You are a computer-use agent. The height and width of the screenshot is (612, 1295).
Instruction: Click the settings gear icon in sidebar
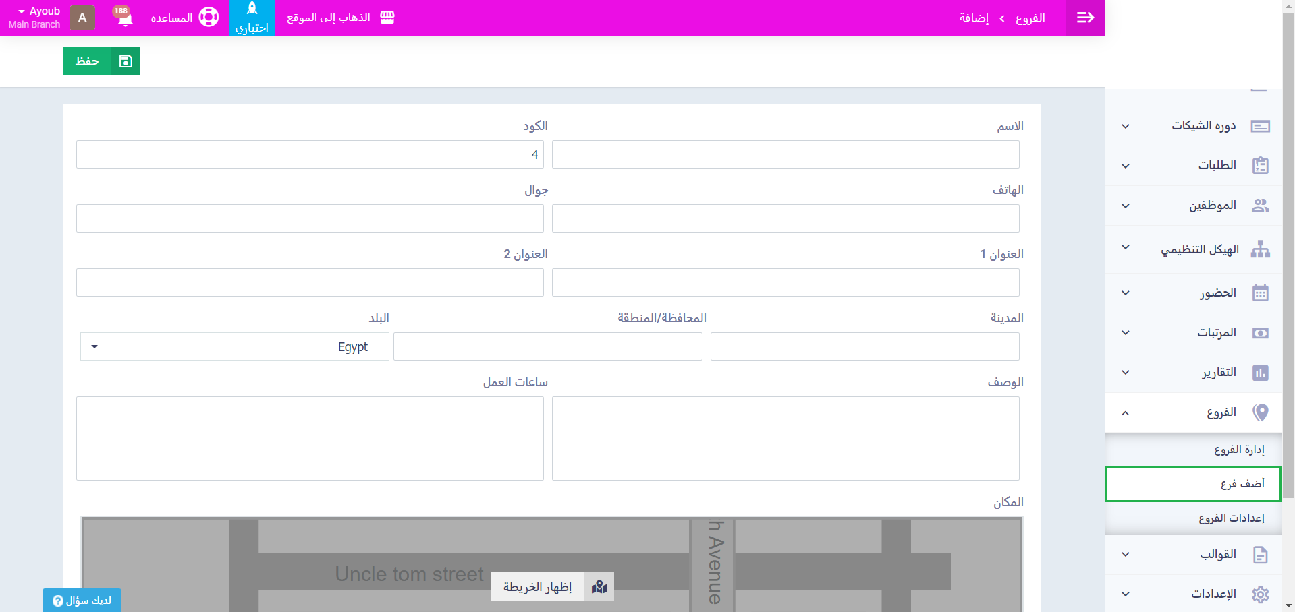[1260, 594]
